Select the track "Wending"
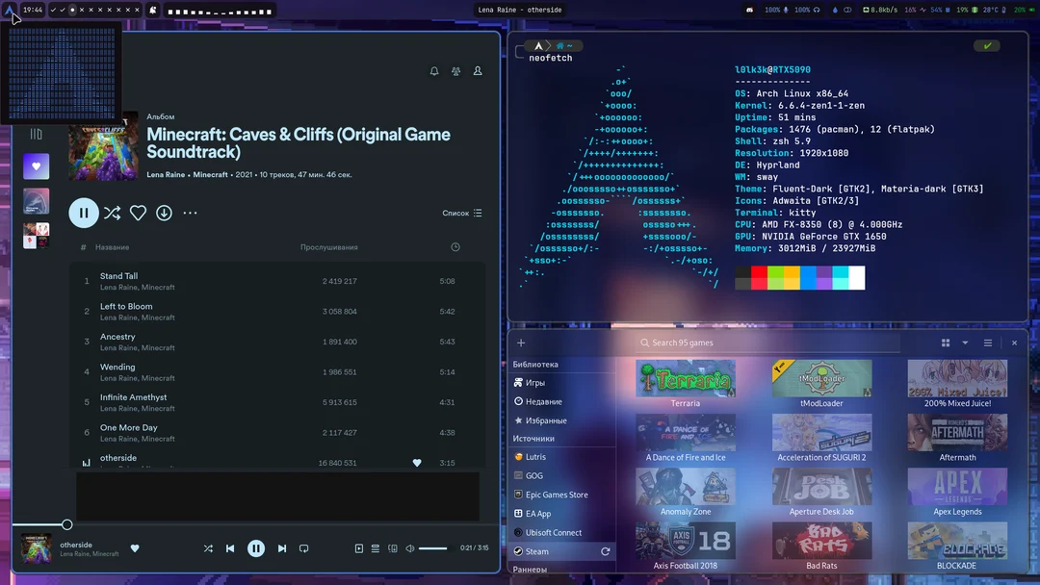Screen dimensions: 1040x585 coord(277,371)
